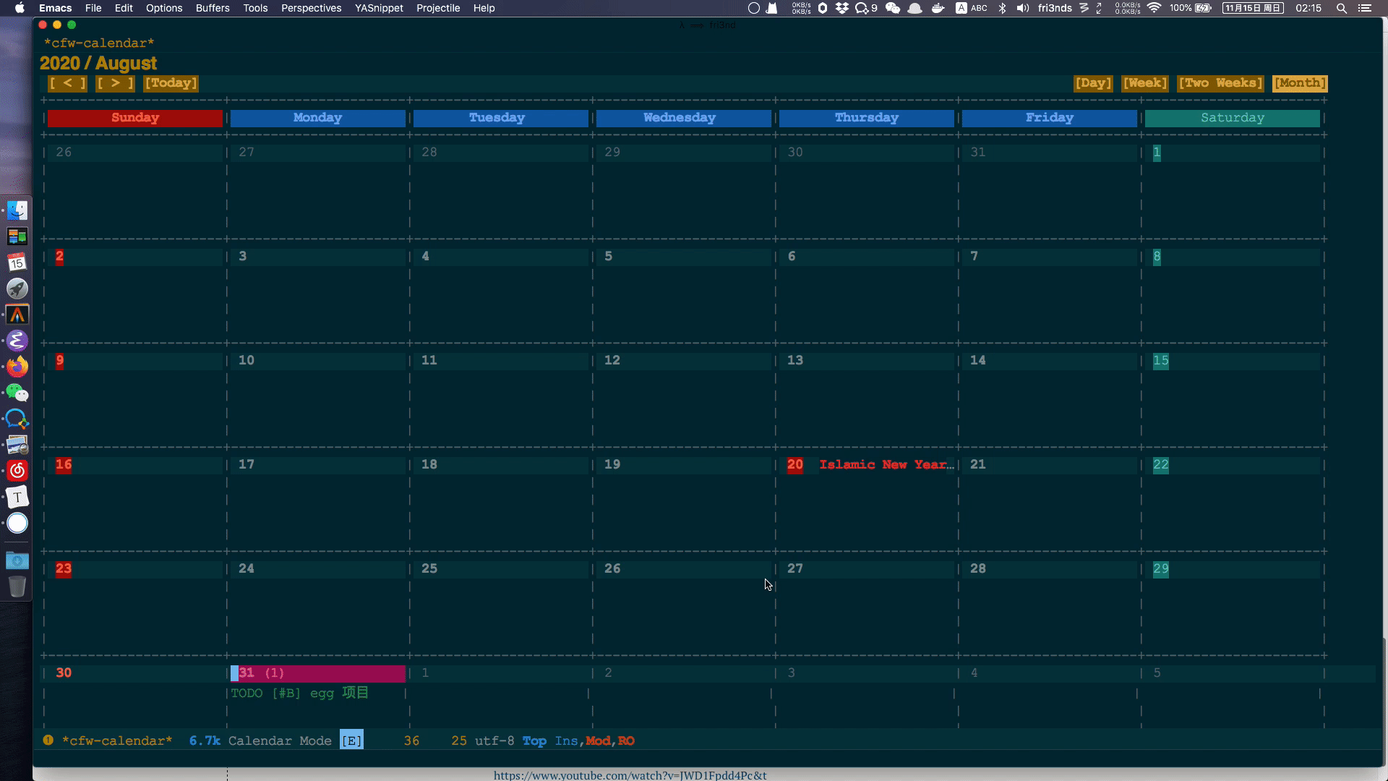The height and width of the screenshot is (781, 1388).
Task: Click Spotlight search magnifier in menu bar
Action: pyautogui.click(x=1342, y=8)
